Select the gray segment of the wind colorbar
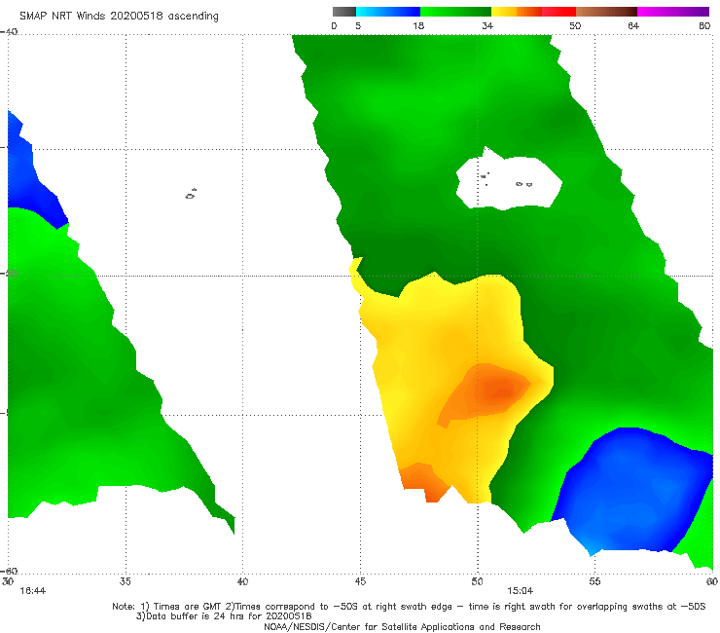720x633 pixels. (344, 12)
